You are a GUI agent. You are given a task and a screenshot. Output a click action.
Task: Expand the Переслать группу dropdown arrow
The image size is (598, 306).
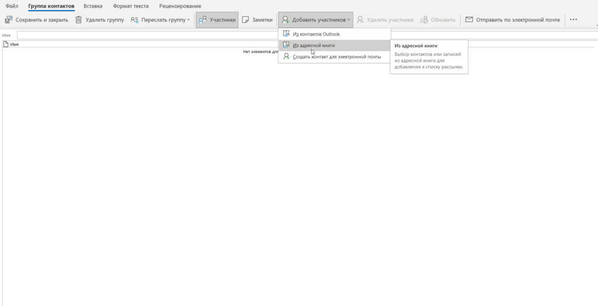189,20
